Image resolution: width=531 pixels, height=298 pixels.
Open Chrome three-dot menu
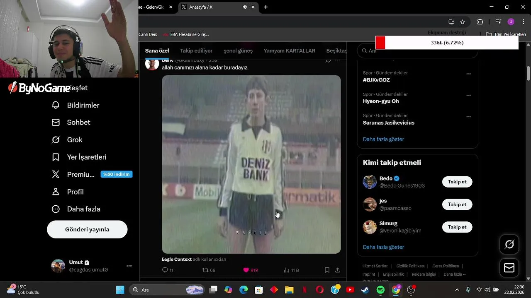coord(523,22)
